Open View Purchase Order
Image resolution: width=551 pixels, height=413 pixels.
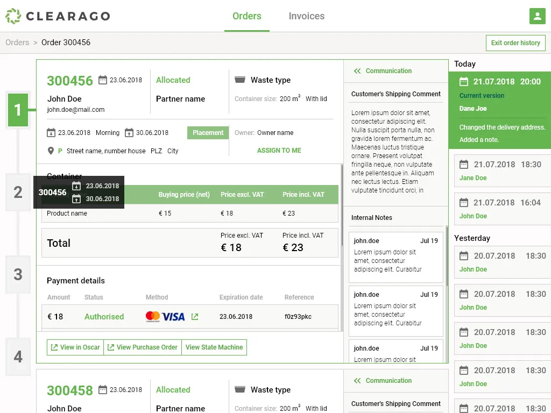pyautogui.click(x=143, y=347)
